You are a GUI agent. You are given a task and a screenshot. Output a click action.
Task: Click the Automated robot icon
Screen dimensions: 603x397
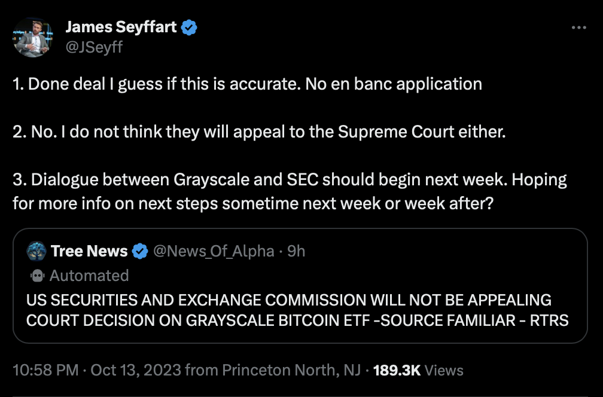click(x=37, y=276)
